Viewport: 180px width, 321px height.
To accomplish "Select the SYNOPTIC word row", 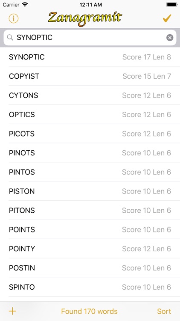I will coord(90,57).
